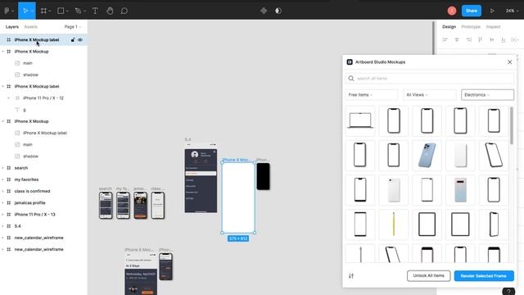Open the Free Items filter dropdown
This screenshot has height=295, width=524.
(x=372, y=95)
